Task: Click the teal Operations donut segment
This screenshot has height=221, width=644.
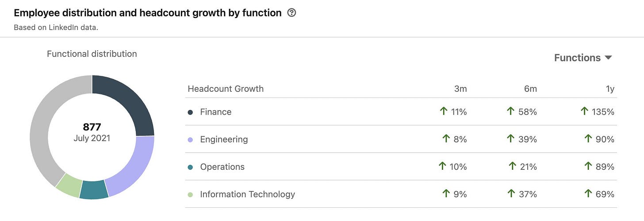Action: coord(94,190)
